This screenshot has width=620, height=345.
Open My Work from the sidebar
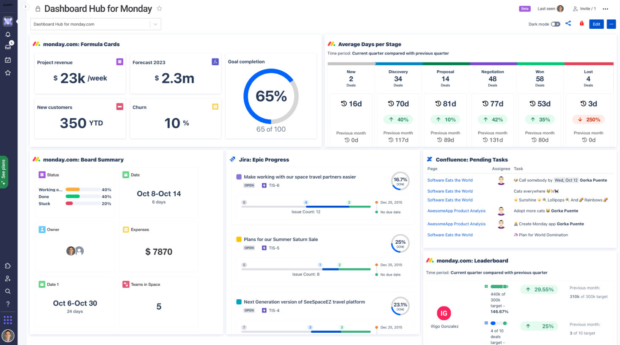tap(8, 60)
